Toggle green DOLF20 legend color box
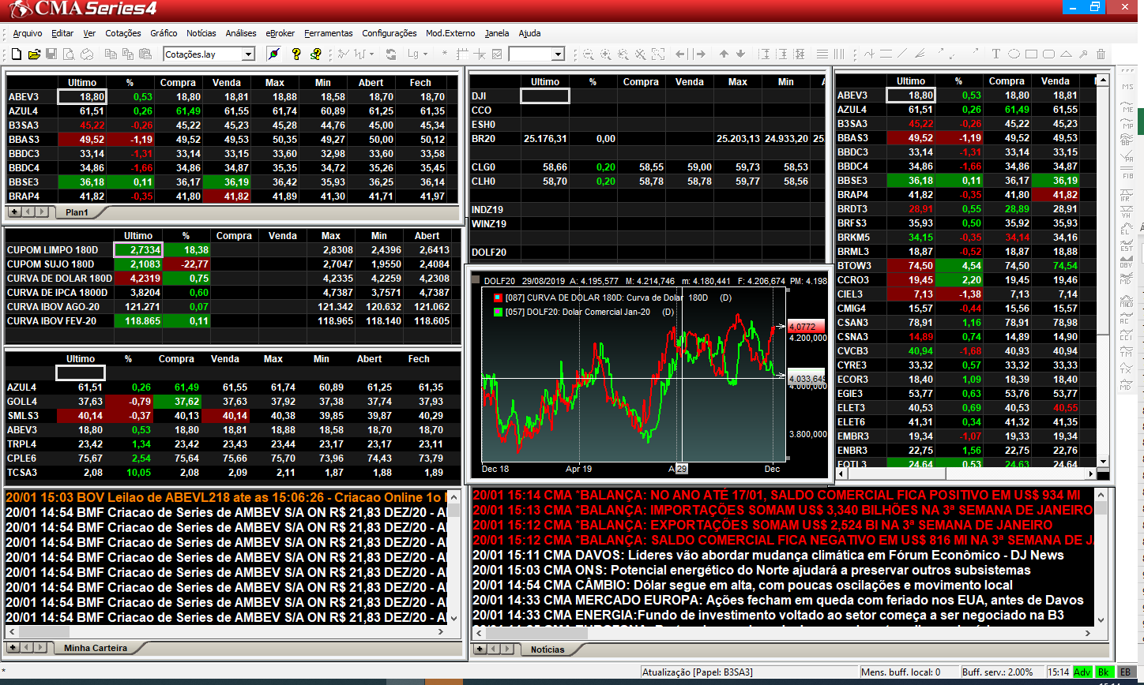This screenshot has height=685, width=1144. [498, 313]
